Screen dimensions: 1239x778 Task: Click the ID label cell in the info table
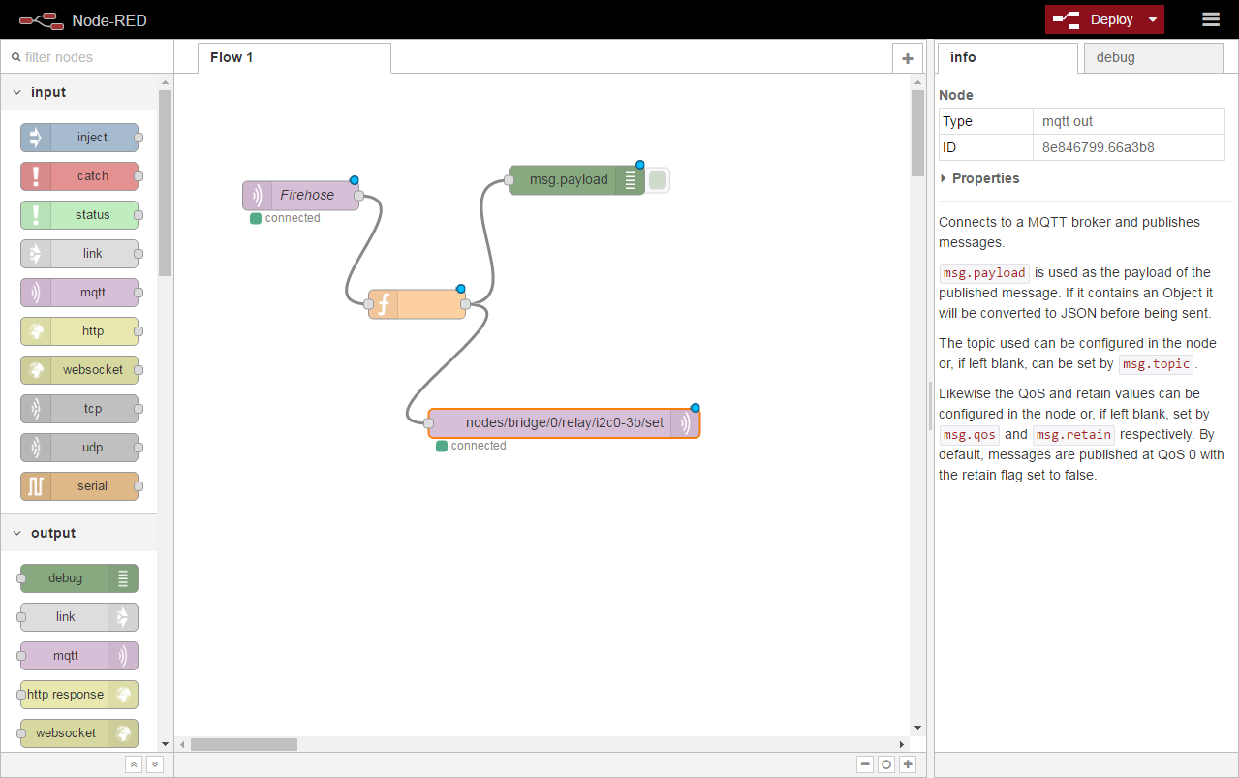986,147
